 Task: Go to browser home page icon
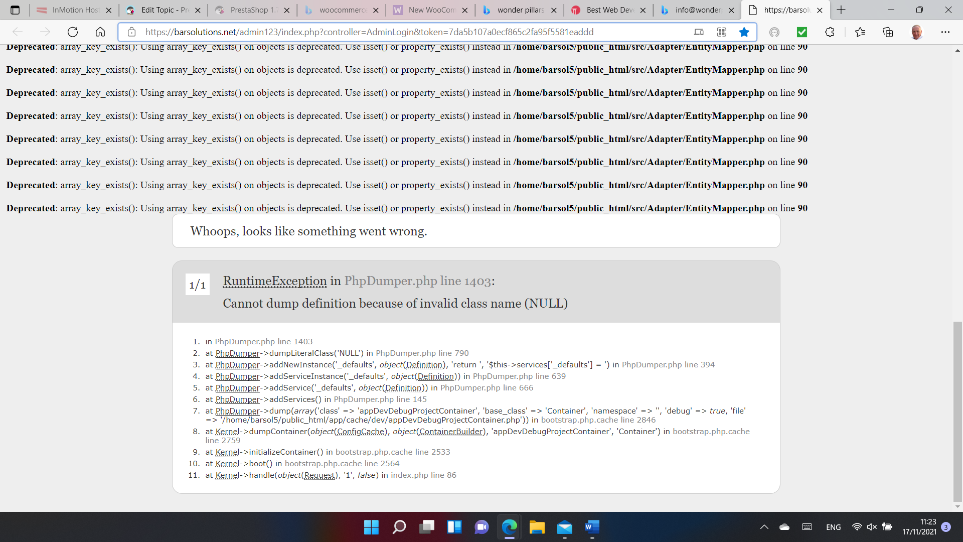click(x=100, y=32)
